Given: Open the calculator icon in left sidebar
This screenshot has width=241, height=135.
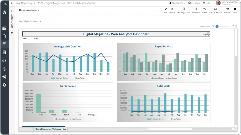Looking at the screenshot, I should point(4,53).
